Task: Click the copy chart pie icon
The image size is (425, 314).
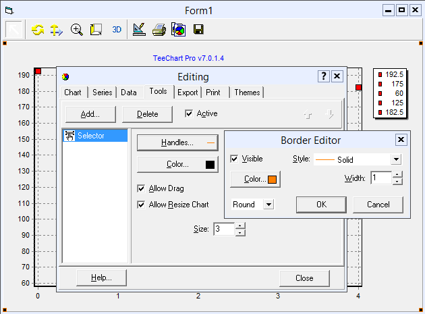Action: pyautogui.click(x=178, y=30)
